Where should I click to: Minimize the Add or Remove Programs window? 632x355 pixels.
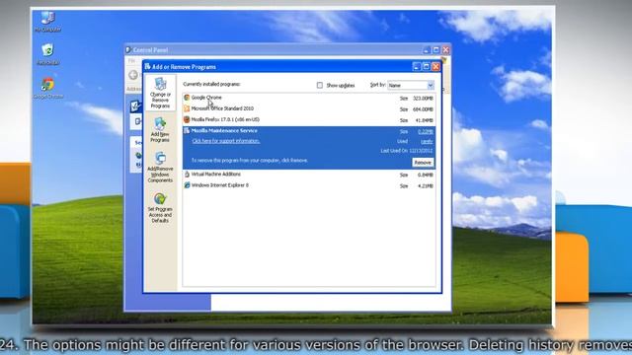click(x=417, y=67)
